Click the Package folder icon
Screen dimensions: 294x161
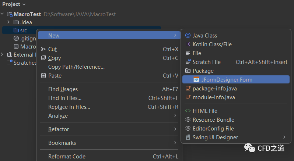[x=188, y=71]
